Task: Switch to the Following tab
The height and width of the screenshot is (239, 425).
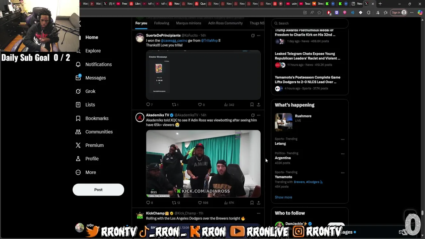Action: coord(162,23)
